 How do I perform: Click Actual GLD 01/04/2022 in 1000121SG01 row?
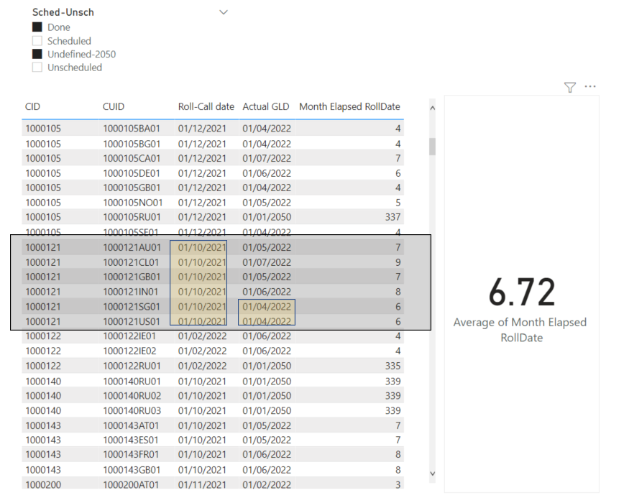pyautogui.click(x=267, y=307)
